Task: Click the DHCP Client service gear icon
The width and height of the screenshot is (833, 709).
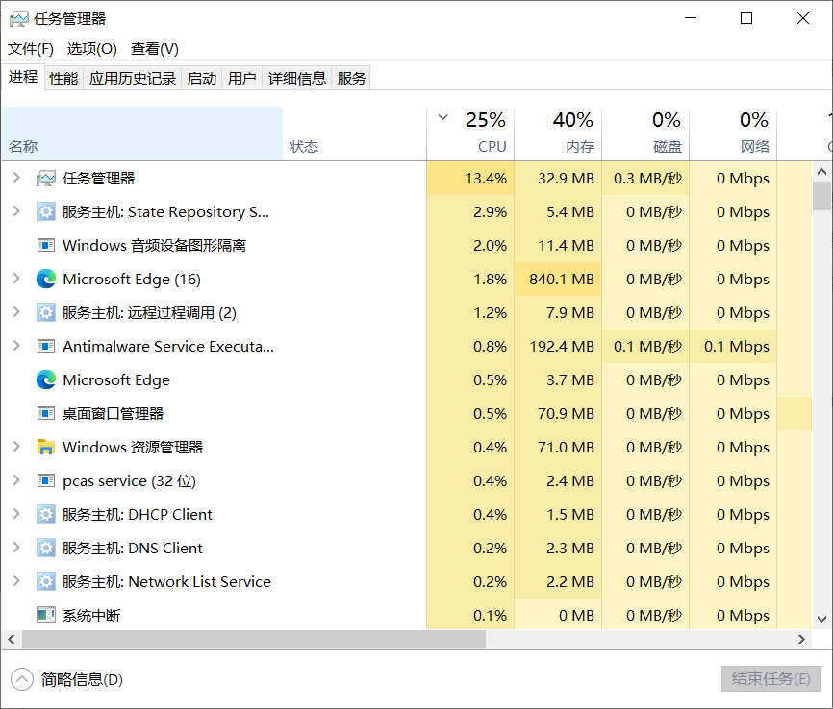Action: tap(45, 514)
